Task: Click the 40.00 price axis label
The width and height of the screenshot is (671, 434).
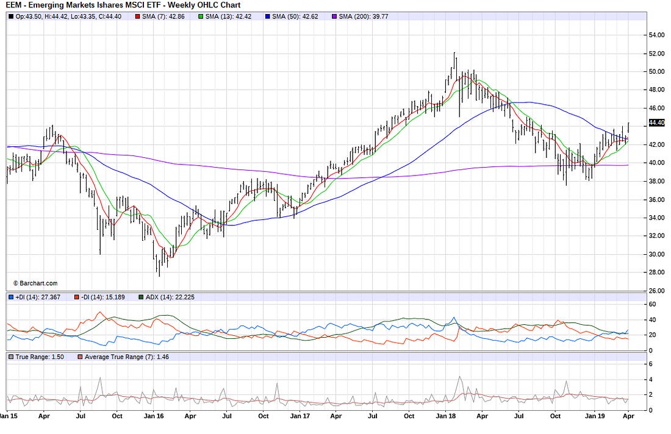Action: pyautogui.click(x=657, y=163)
